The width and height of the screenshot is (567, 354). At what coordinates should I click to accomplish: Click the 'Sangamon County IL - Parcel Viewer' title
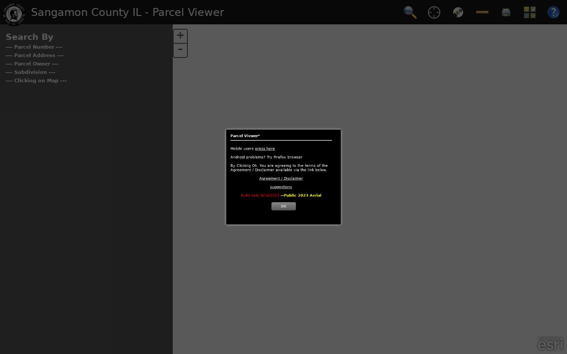[128, 12]
